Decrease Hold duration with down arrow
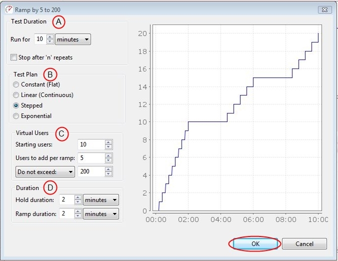The image size is (338, 261). tap(78, 202)
